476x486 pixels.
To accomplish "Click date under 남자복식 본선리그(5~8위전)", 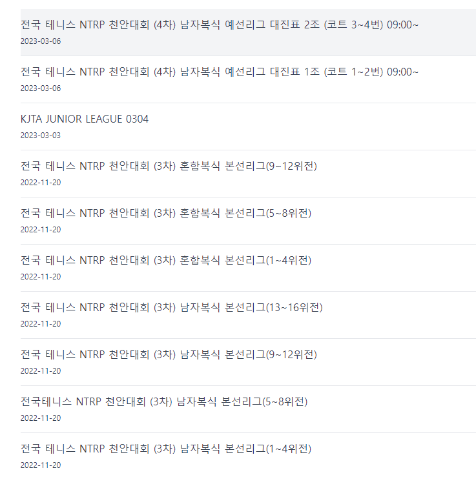I will pos(41,418).
